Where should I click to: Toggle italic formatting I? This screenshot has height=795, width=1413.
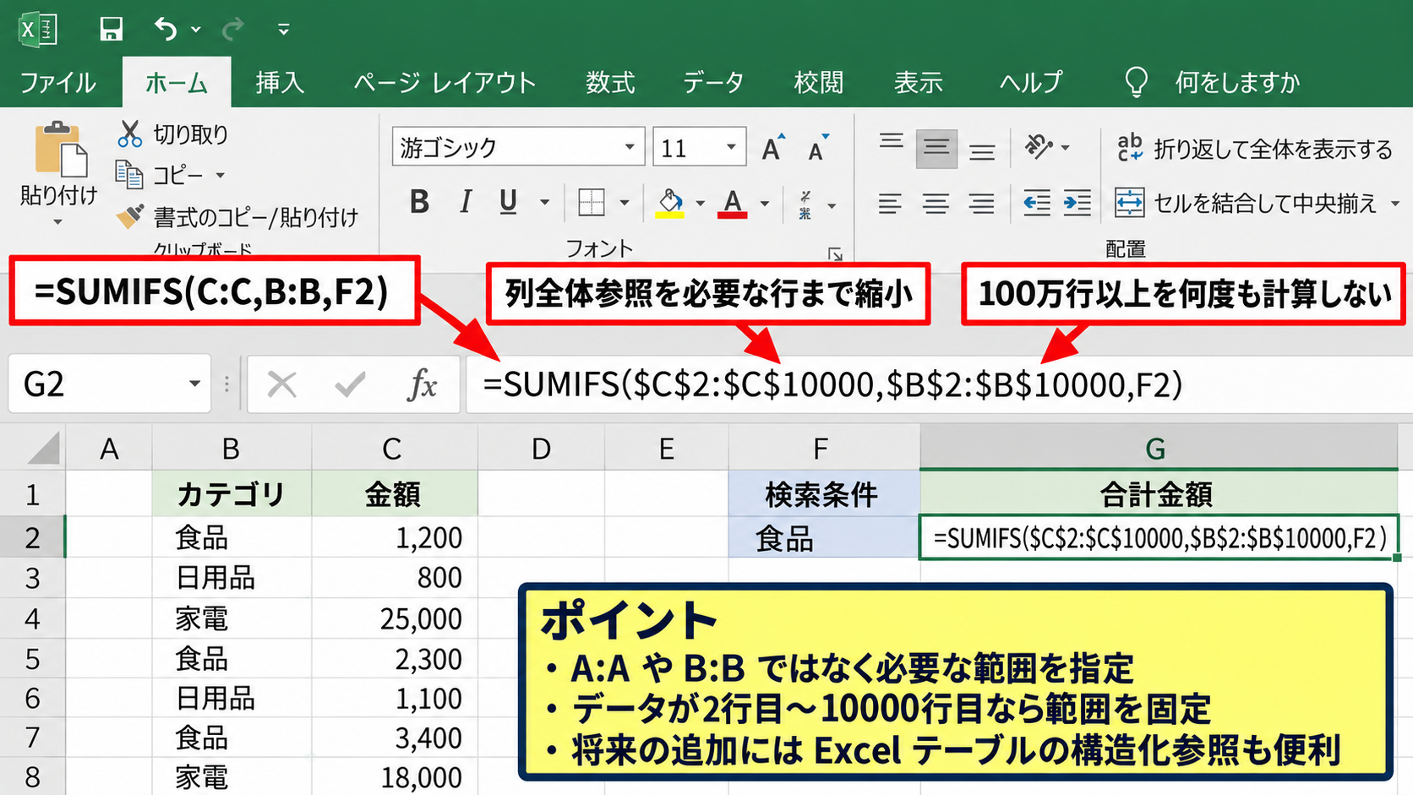[x=465, y=202]
